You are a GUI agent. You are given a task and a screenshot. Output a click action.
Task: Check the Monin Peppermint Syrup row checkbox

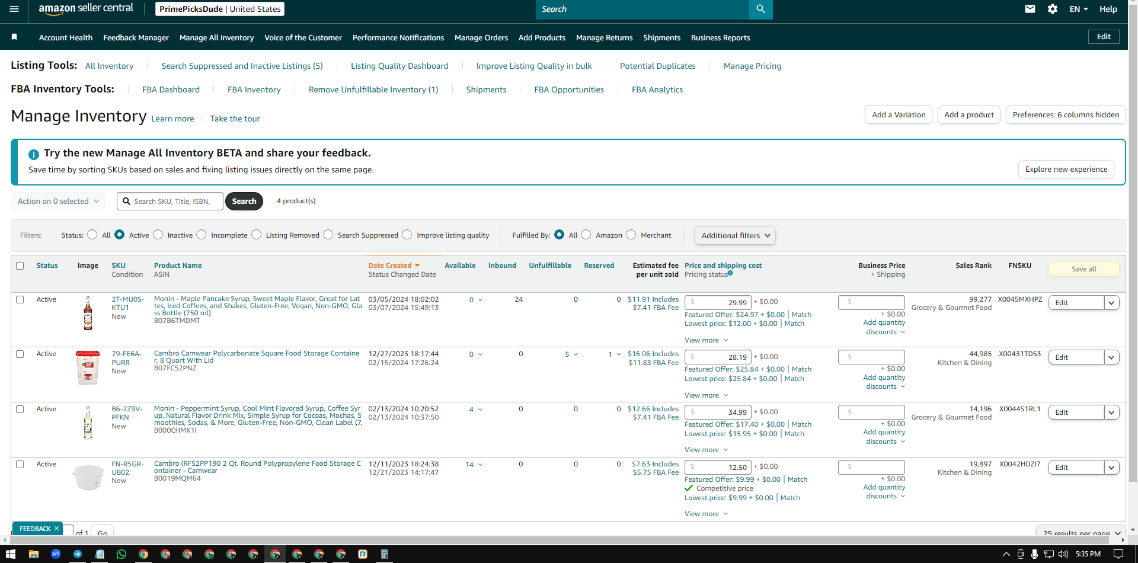point(20,409)
